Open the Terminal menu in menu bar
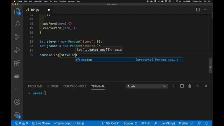The width and height of the screenshot is (224, 126). pos(63,1)
